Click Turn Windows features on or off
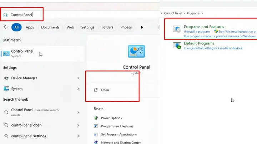This screenshot has width=257, height=144. point(237,32)
